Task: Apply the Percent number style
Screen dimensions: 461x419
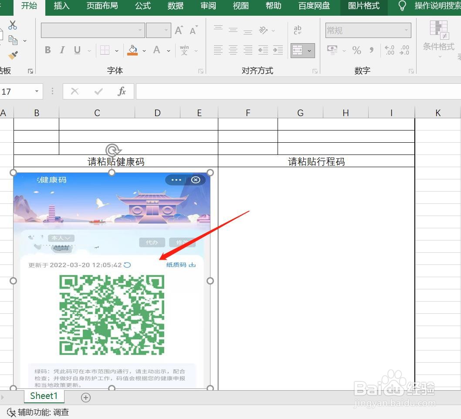Action: [x=356, y=50]
